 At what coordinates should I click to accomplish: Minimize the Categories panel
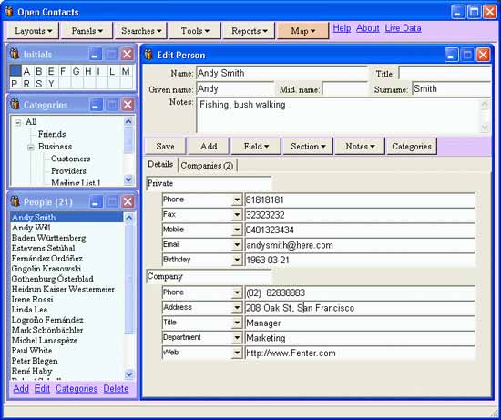coord(96,105)
